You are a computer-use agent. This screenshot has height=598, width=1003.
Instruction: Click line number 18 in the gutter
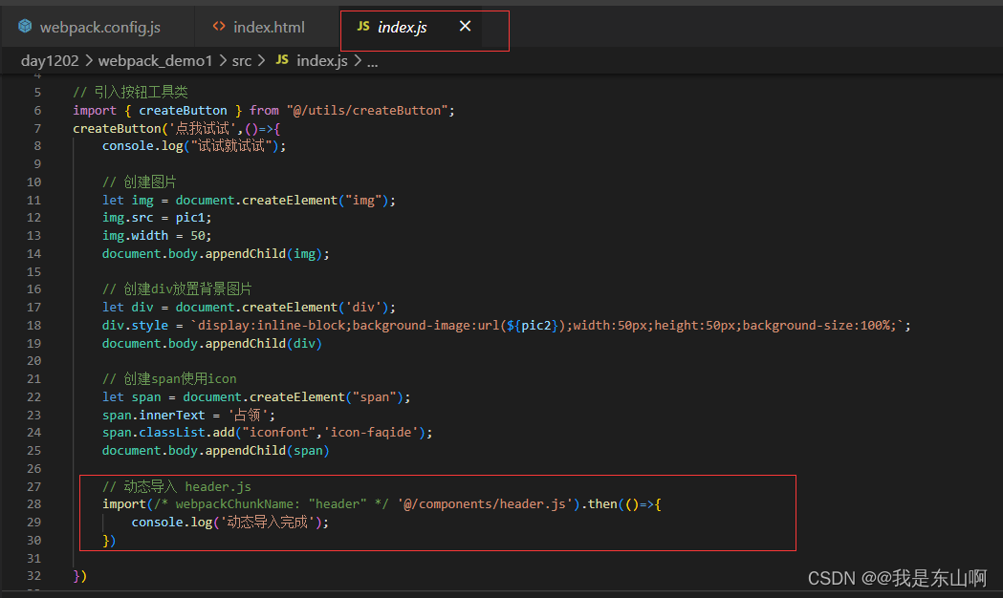coord(33,325)
